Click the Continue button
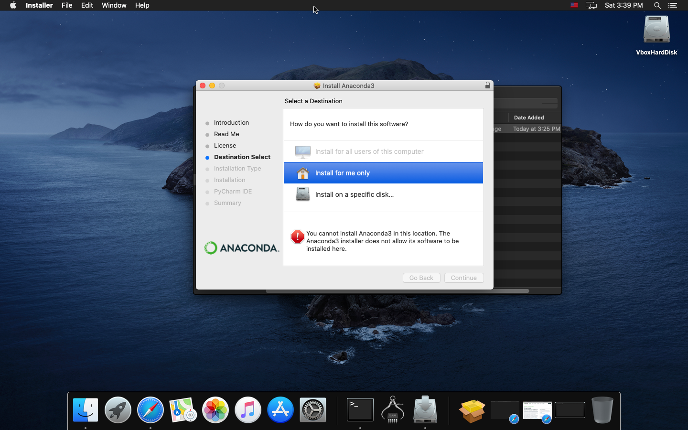 (x=464, y=278)
